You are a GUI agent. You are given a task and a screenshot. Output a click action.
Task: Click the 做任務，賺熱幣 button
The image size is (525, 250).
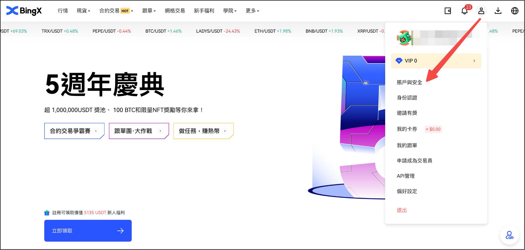203,131
